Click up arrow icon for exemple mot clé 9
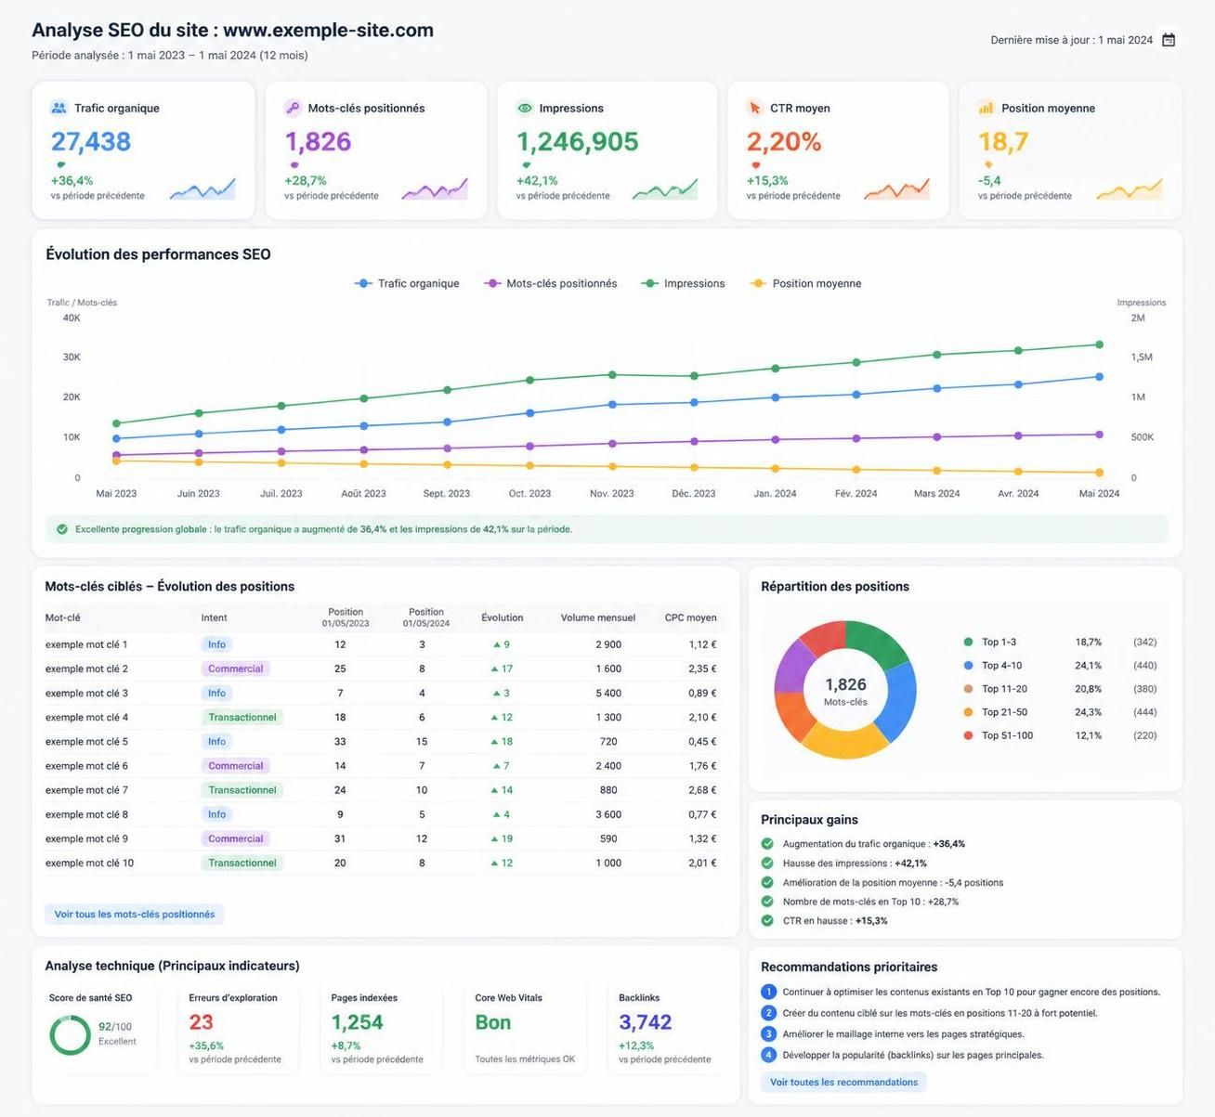The height and width of the screenshot is (1117, 1215). point(494,838)
